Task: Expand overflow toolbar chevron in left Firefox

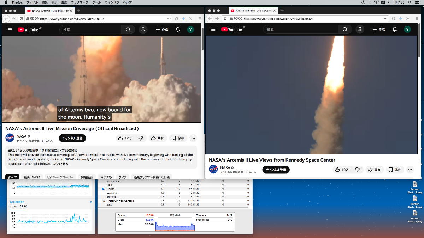Action: coord(191,19)
